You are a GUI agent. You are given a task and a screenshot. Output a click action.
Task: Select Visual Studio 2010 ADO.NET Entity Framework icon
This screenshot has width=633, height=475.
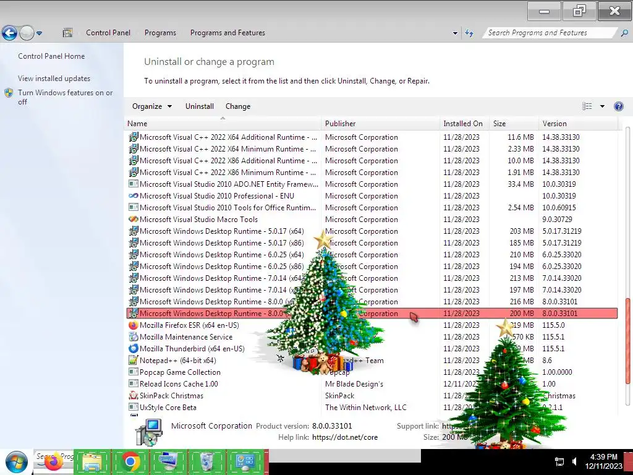134,184
